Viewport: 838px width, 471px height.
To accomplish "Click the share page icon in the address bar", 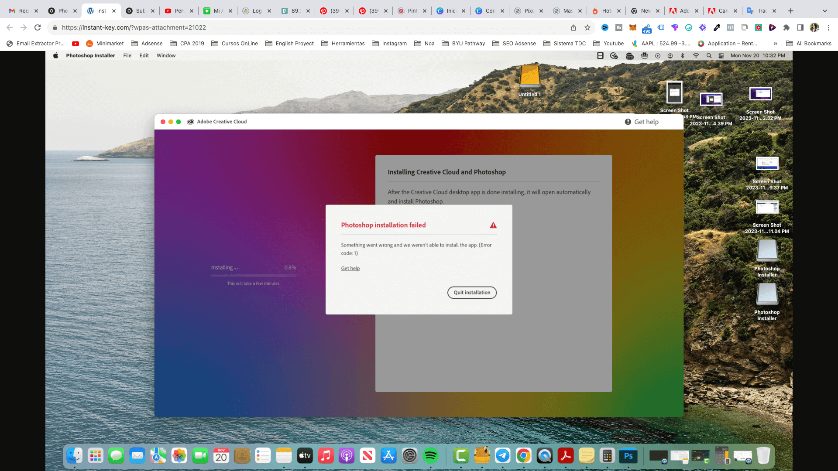I will 574,27.
